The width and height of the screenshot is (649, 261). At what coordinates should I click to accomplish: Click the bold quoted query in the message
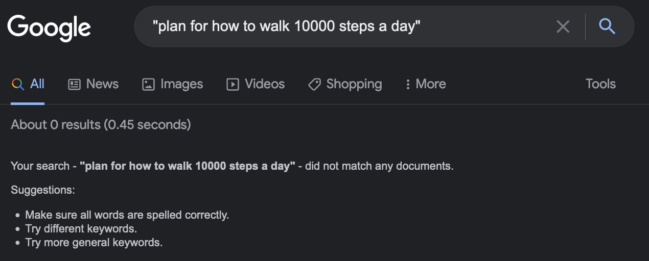click(x=188, y=166)
